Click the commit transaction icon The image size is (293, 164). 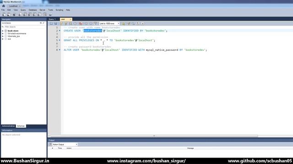tap(86, 24)
